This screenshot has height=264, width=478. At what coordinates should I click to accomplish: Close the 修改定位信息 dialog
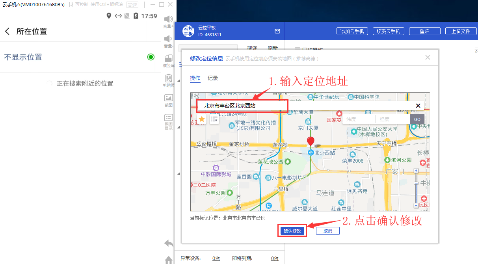point(428,58)
